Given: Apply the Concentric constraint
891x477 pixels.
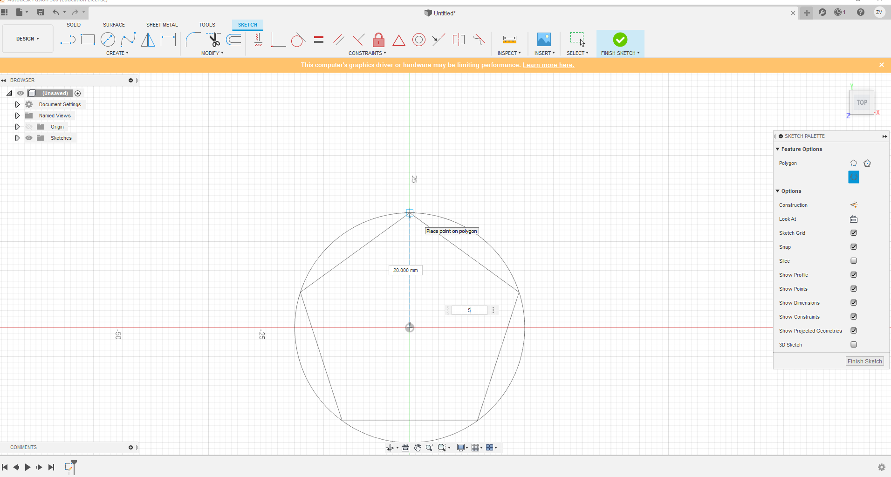Looking at the screenshot, I should tap(419, 40).
